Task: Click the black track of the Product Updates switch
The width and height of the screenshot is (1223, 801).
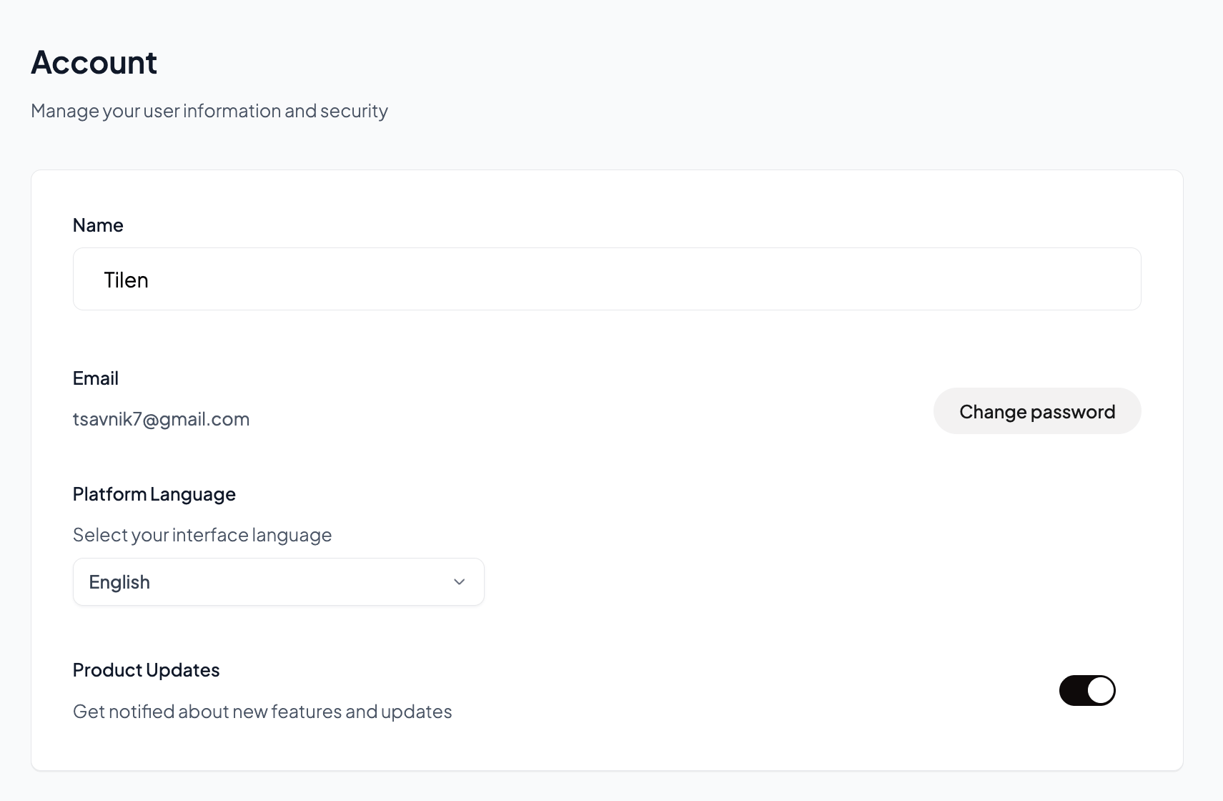Action: (x=1072, y=691)
